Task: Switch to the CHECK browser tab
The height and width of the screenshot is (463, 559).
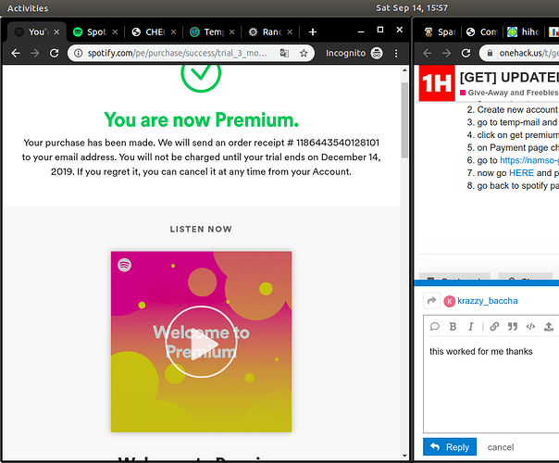Action: (x=153, y=31)
